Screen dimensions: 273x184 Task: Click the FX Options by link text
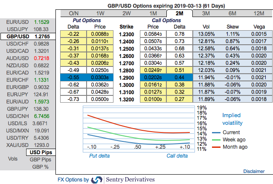click(73, 180)
